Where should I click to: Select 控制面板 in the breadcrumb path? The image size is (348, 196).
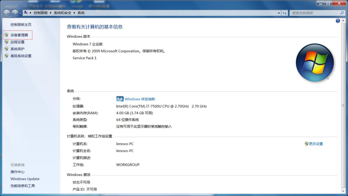pos(40,13)
